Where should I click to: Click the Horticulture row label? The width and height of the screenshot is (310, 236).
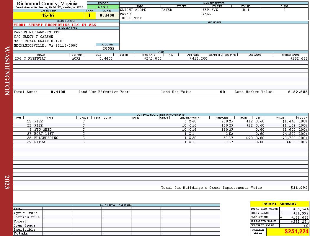point(27,217)
